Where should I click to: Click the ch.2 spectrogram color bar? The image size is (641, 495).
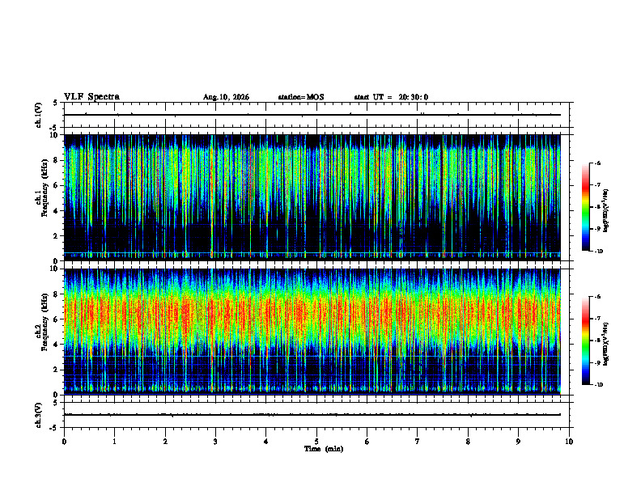pos(586,341)
